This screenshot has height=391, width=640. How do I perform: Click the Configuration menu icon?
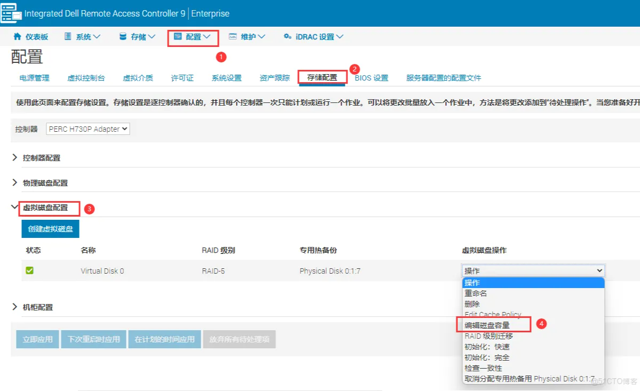(178, 37)
